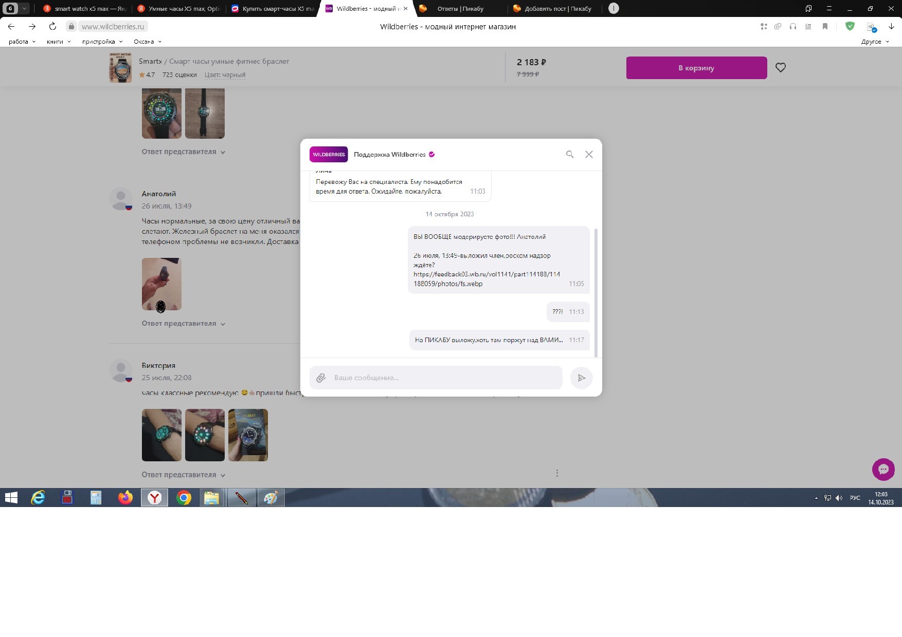Close the Wildberries support chat window
Viewport: 902px width, 637px height.
(x=589, y=154)
